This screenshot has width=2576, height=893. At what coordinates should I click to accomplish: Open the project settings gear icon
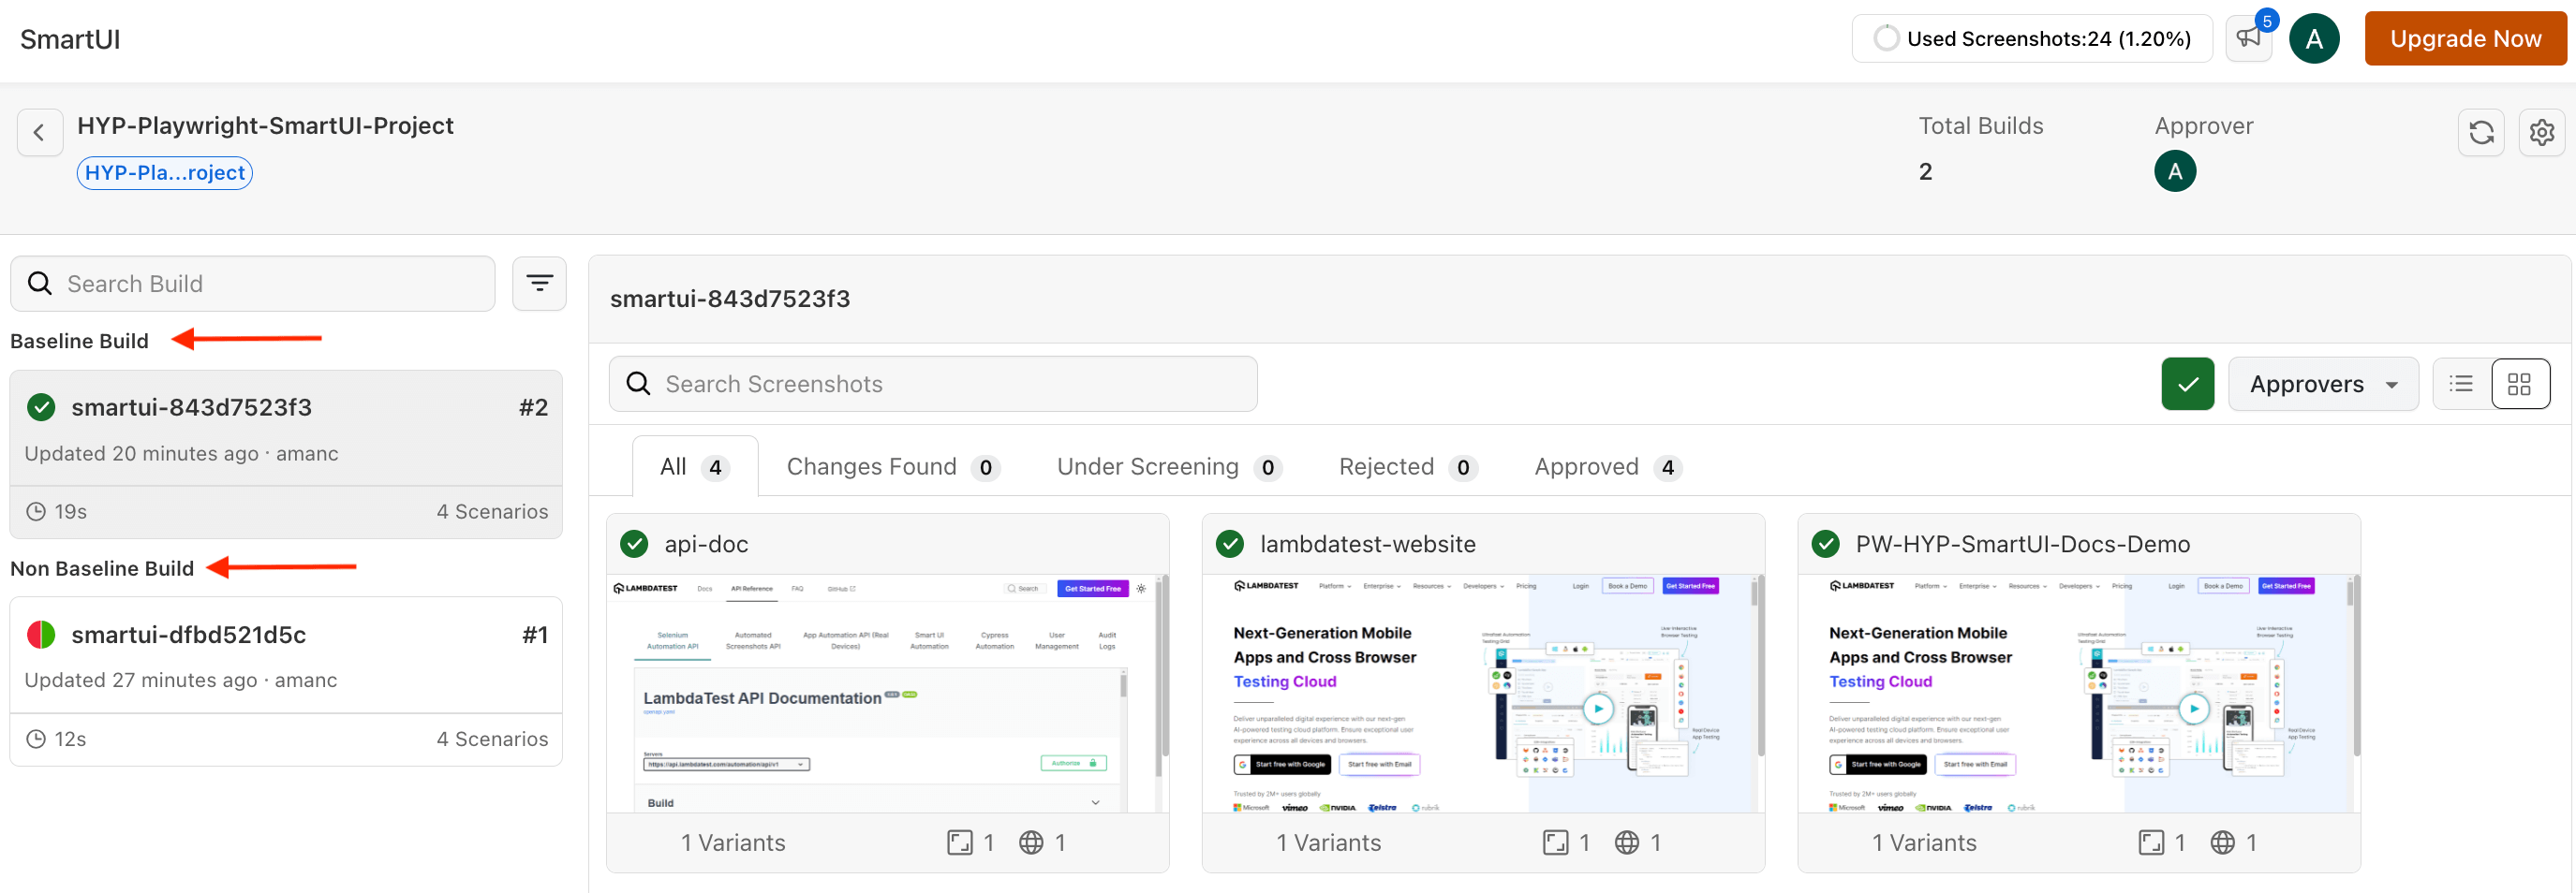click(2542, 132)
